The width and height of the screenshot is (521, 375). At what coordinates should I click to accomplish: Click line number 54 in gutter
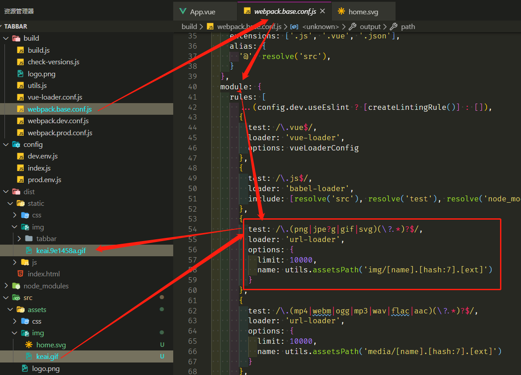click(x=192, y=229)
